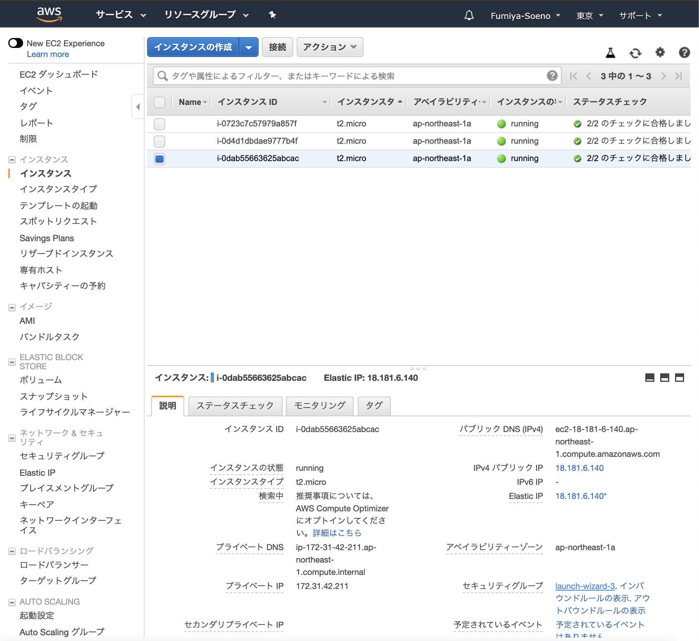Click the 接続 button

pos(277,47)
